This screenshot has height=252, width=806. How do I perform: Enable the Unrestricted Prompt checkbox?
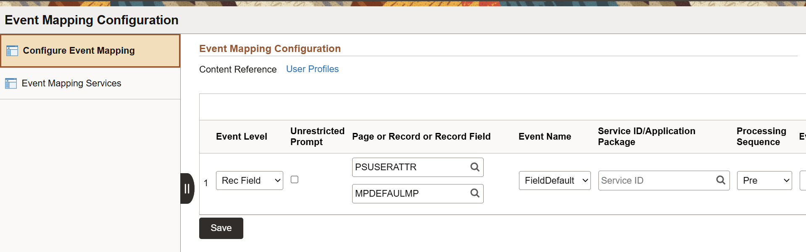pyautogui.click(x=295, y=179)
